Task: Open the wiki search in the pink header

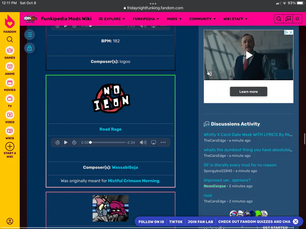Action: click(x=279, y=19)
